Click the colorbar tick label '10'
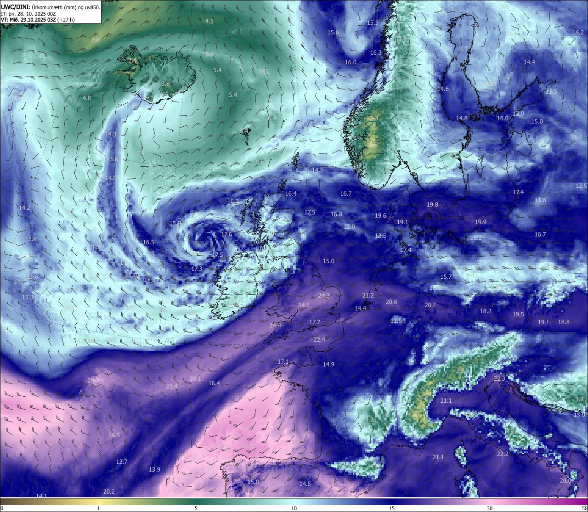The image size is (588, 512). (x=294, y=508)
